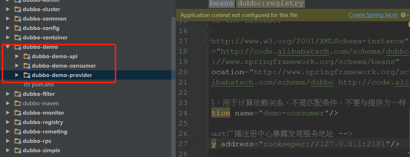
Task: Click the dubbo-monitor folder icon
Action: point(18,113)
